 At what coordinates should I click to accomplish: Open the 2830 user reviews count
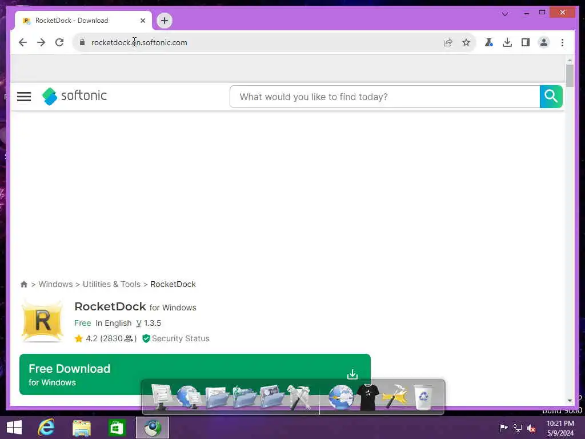coord(118,338)
